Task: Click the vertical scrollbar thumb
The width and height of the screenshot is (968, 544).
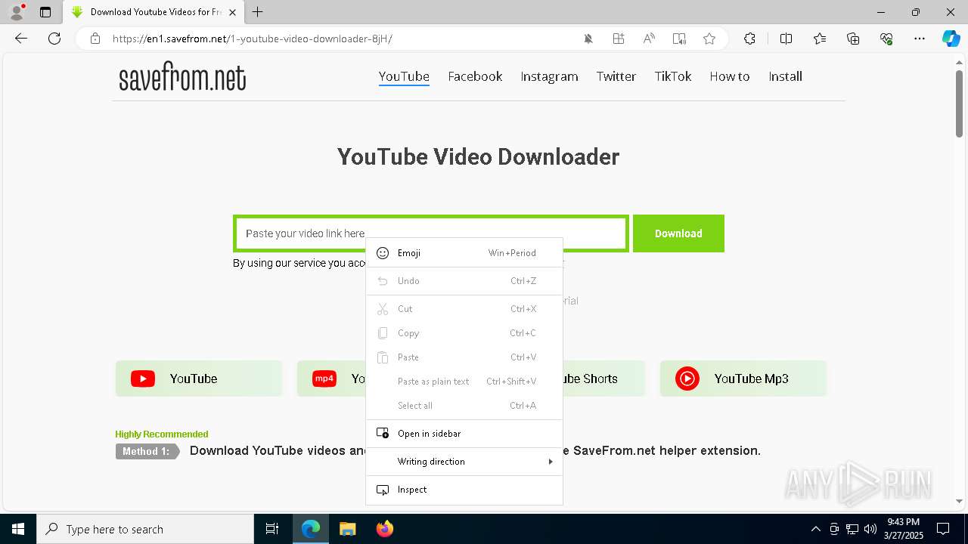Action: (960, 103)
